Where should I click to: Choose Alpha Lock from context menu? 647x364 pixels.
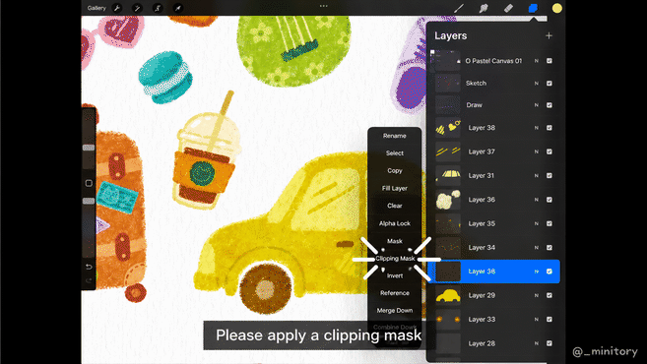pos(395,223)
